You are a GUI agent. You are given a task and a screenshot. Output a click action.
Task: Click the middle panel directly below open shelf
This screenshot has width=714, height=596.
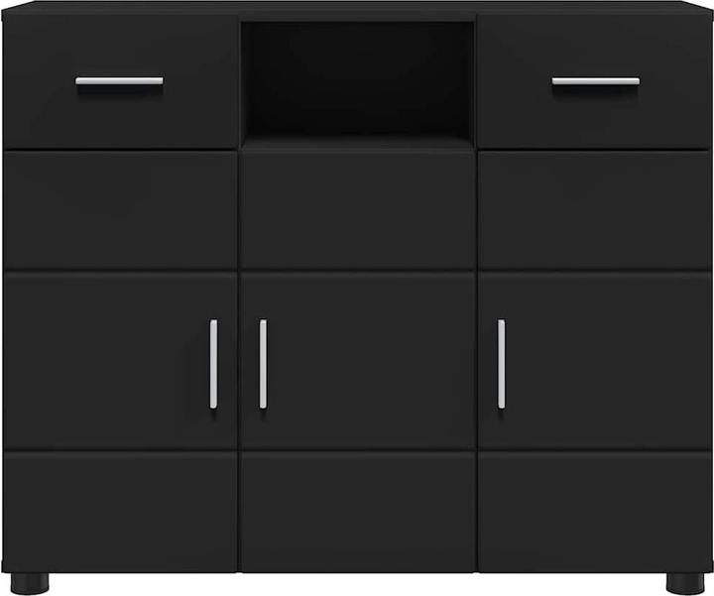pos(358,209)
